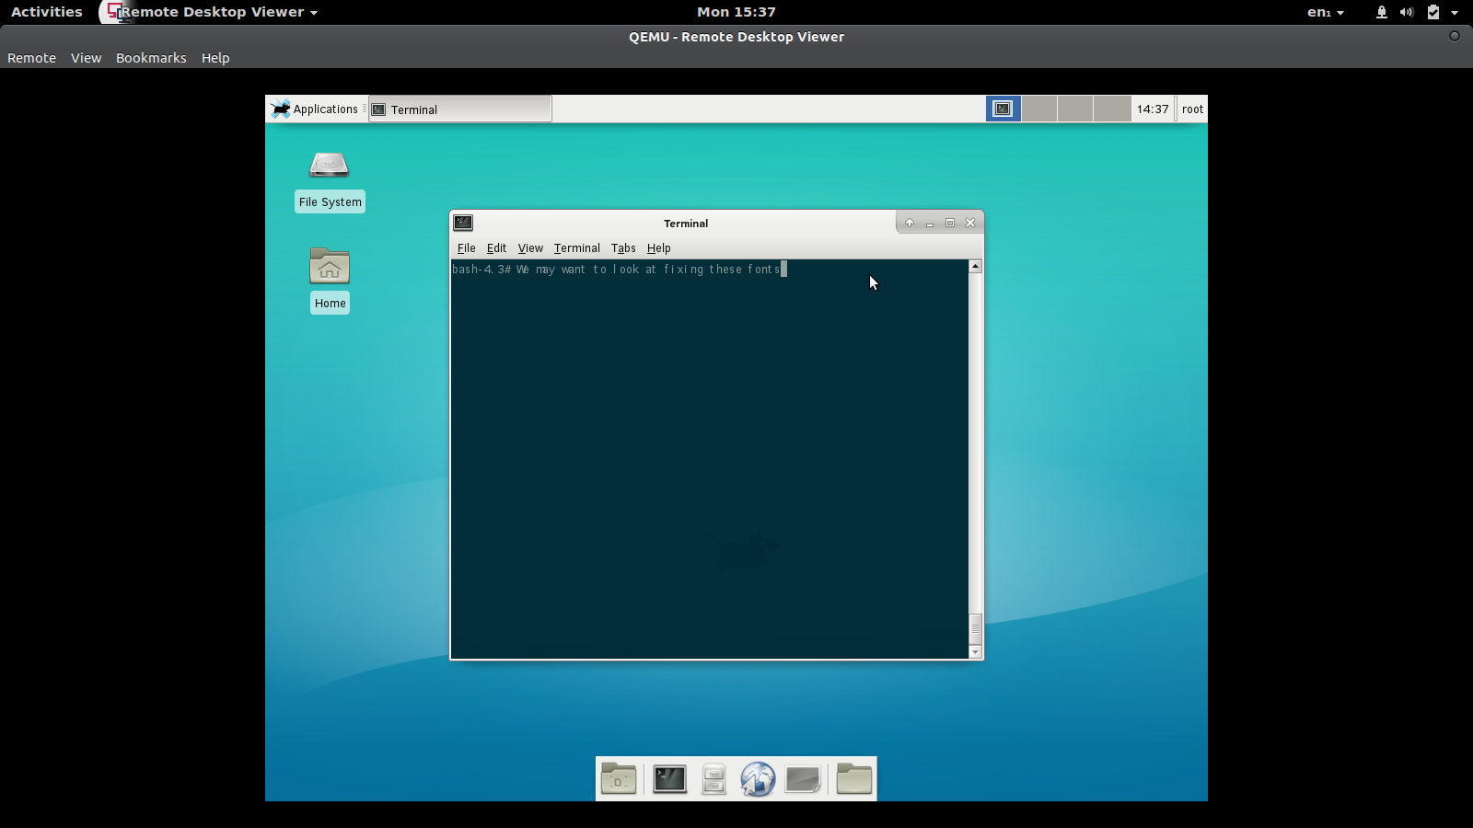Open the Terminal File menu
Screen dimensions: 1473x828
click(x=467, y=248)
